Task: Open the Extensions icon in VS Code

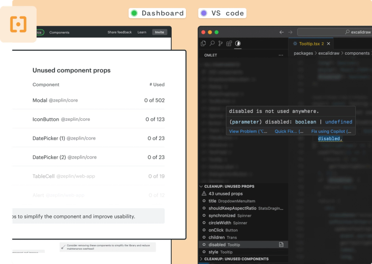Action: [229, 43]
